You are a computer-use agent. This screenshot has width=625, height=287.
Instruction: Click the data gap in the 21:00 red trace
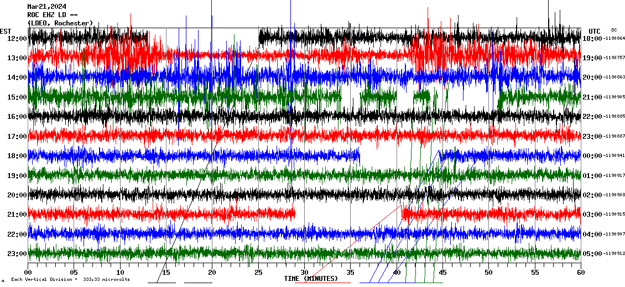(348, 213)
